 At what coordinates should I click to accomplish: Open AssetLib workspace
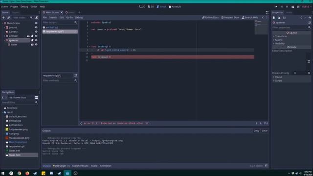[175, 6]
